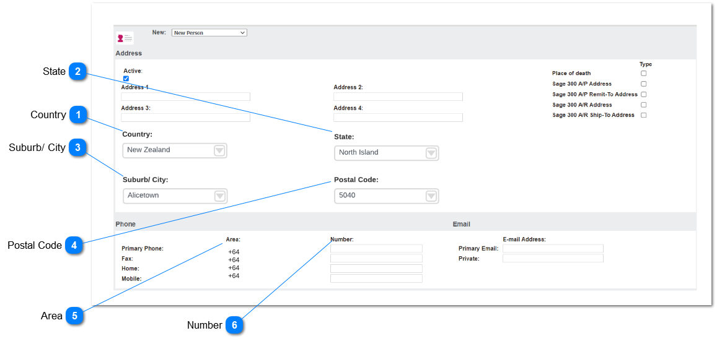The width and height of the screenshot is (717, 341).
Task: Click the person record icon
Action: (x=125, y=38)
